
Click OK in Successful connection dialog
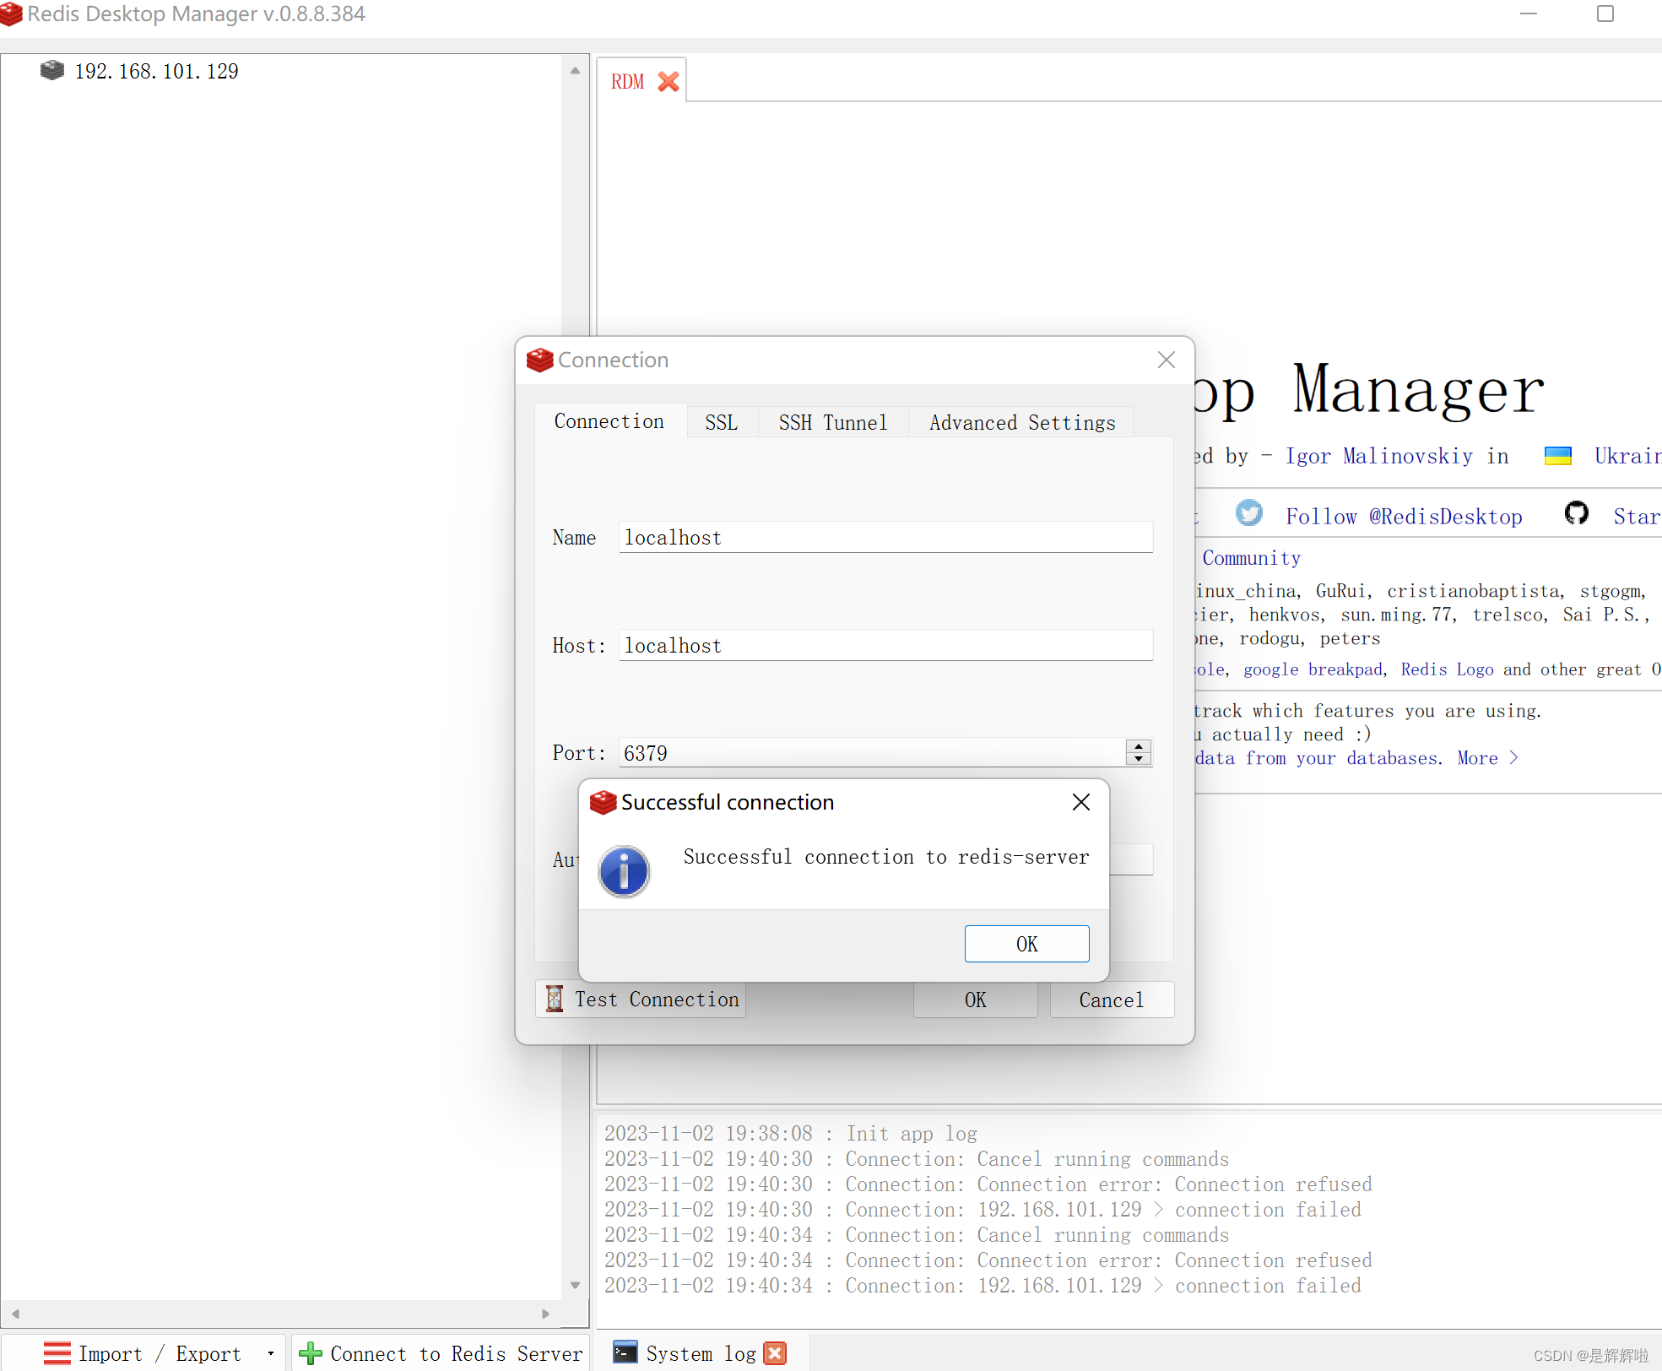point(1027,943)
